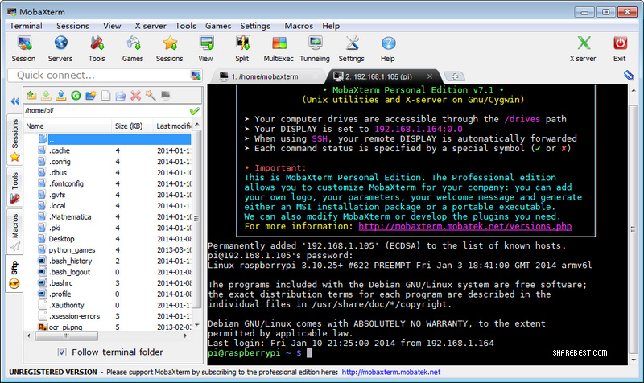Click the green SFTP refresh icon
644x383 pixels.
[x=76, y=96]
